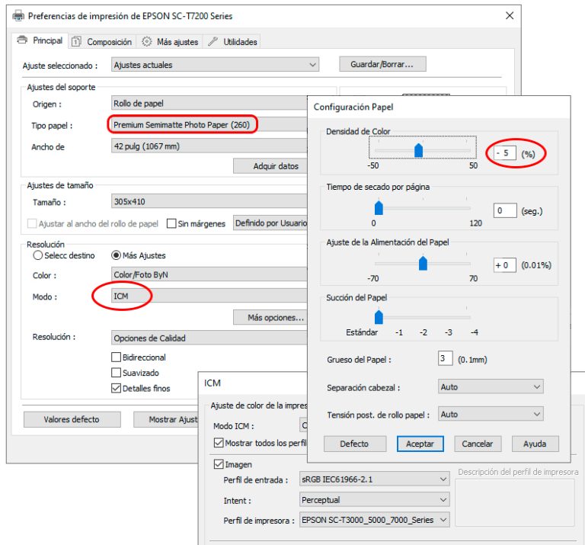This screenshot has width=585, height=545.
Task: Click the Tiempo de secado slider handle
Action: click(x=379, y=207)
